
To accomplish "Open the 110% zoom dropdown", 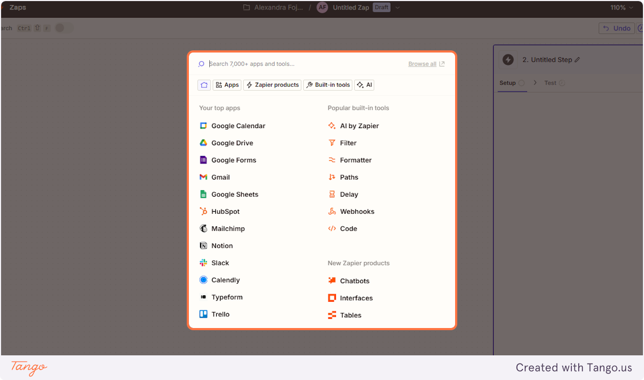I will (622, 8).
